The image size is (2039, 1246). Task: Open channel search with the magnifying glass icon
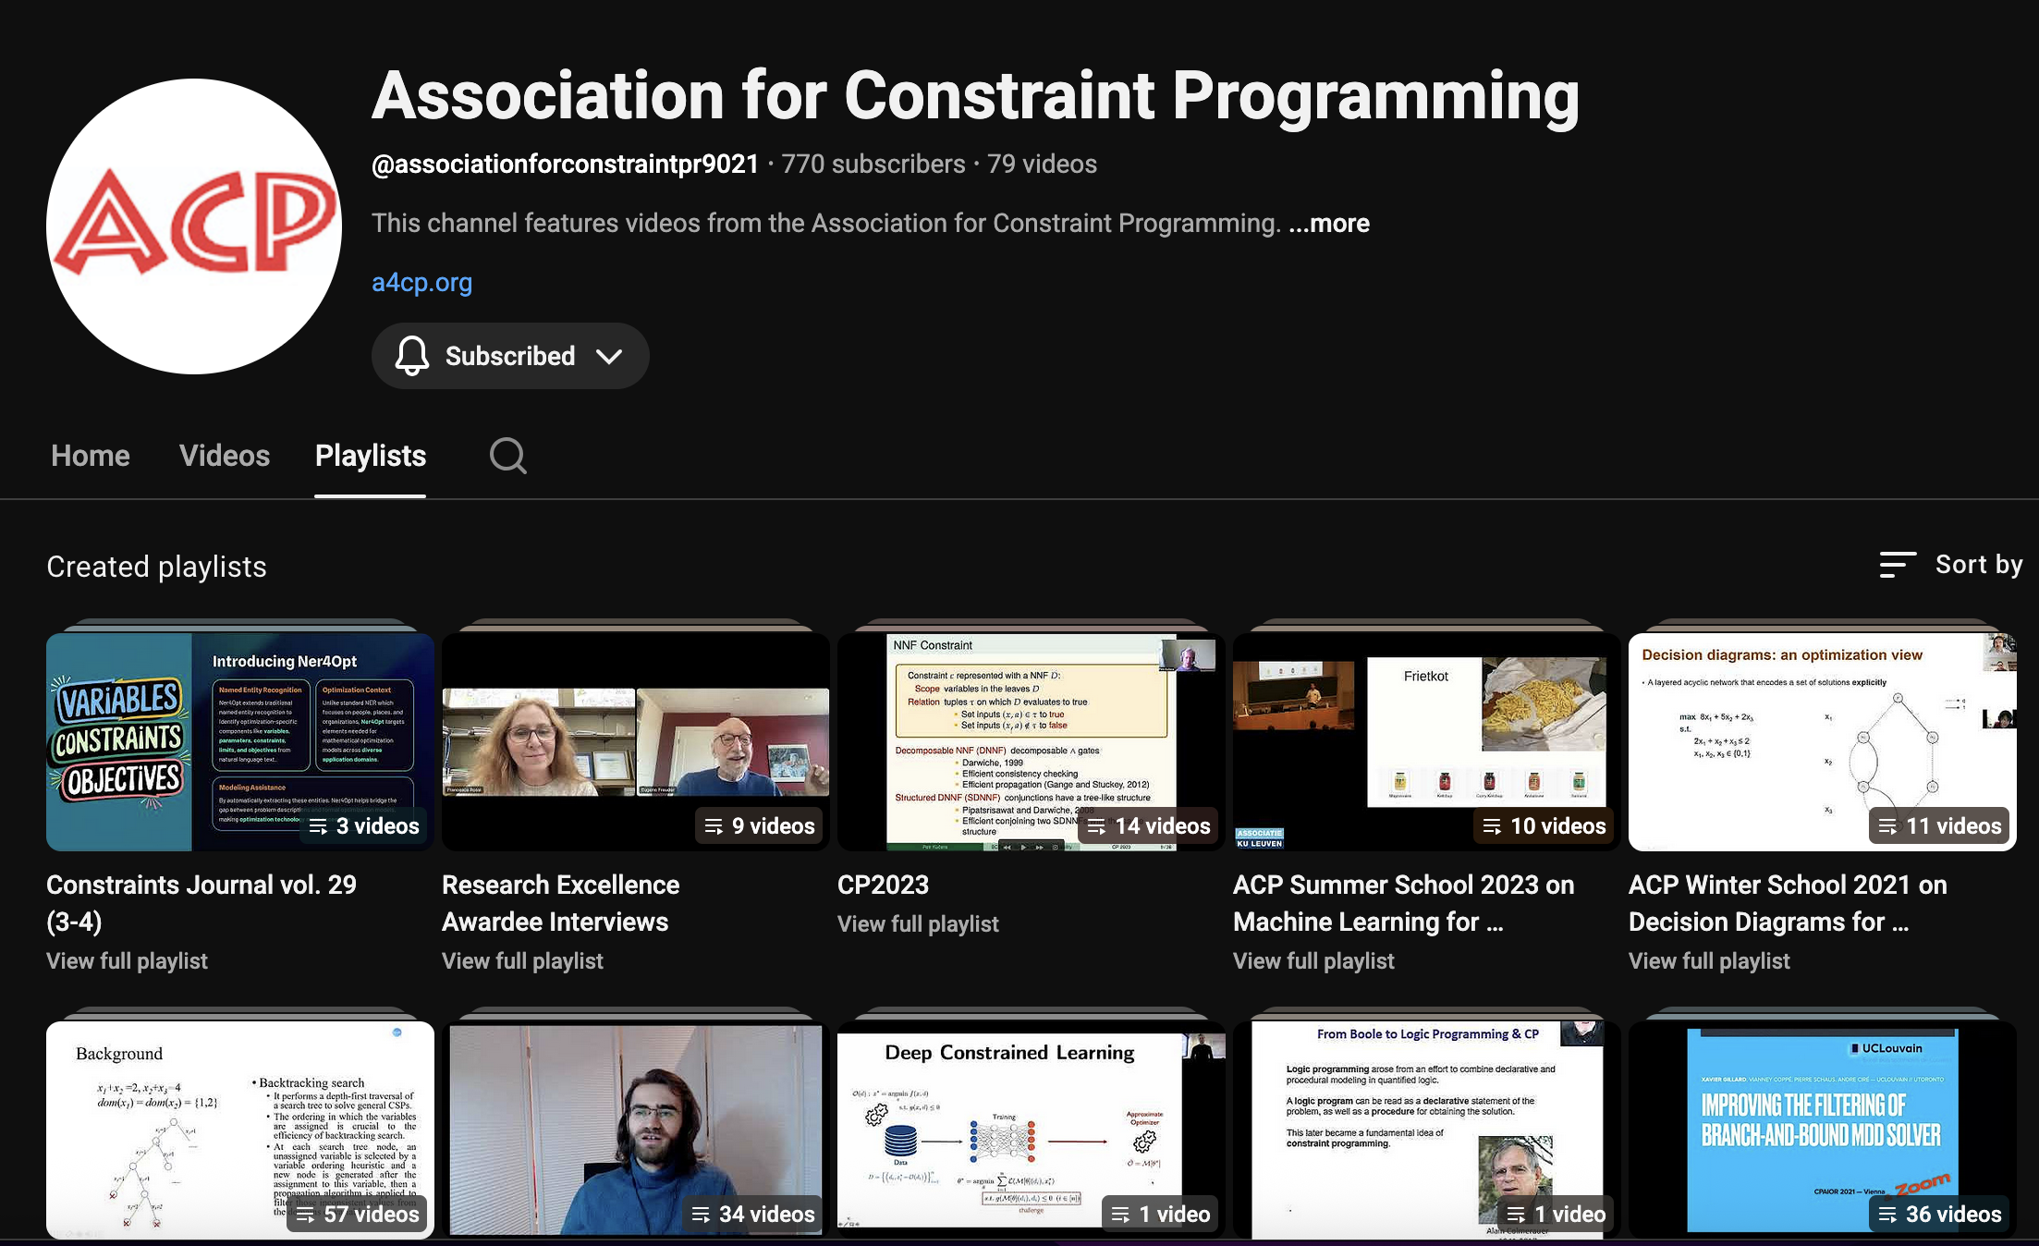(507, 455)
